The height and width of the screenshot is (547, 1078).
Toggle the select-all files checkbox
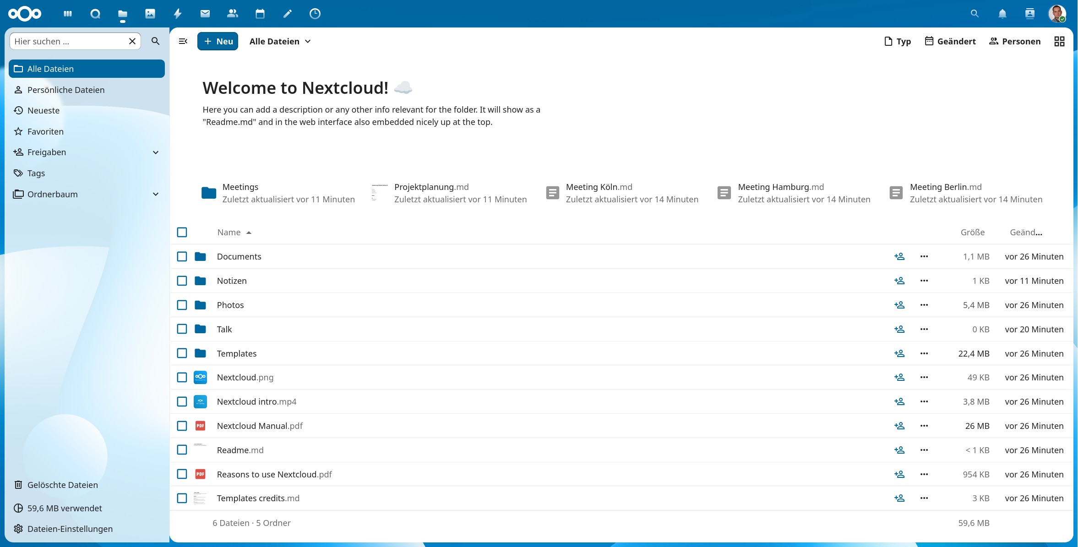[182, 232]
